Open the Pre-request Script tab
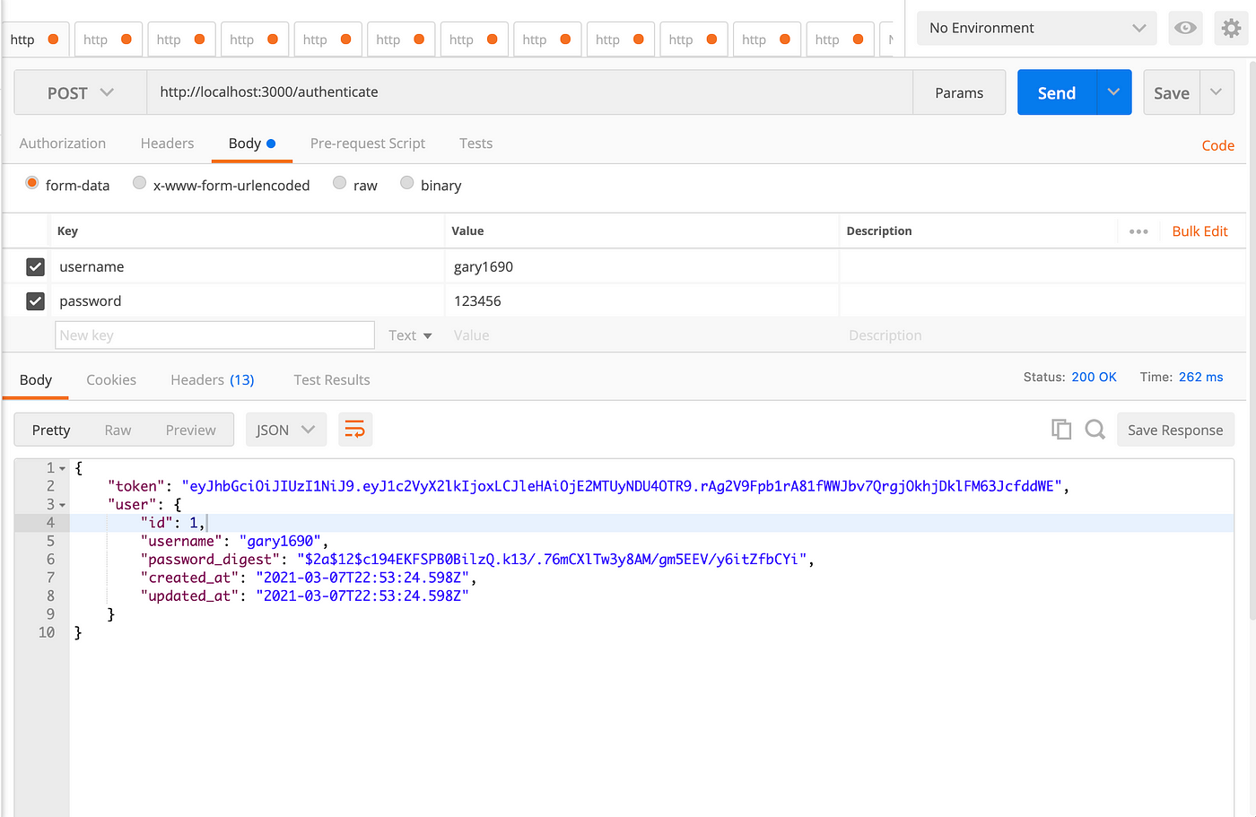Viewport: 1256px width, 817px height. (368, 143)
